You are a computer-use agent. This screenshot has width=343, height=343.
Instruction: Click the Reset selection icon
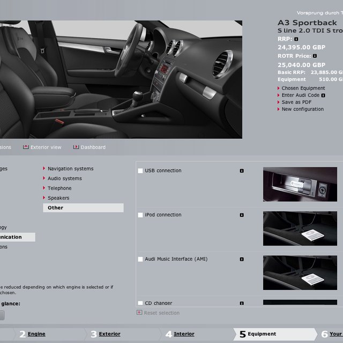[139, 312]
